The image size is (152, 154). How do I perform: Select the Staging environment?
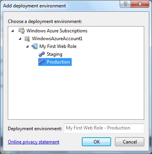click(x=55, y=54)
